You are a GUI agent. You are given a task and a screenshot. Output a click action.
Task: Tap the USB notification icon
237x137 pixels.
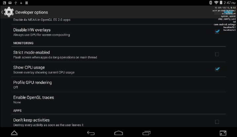[16, 3]
